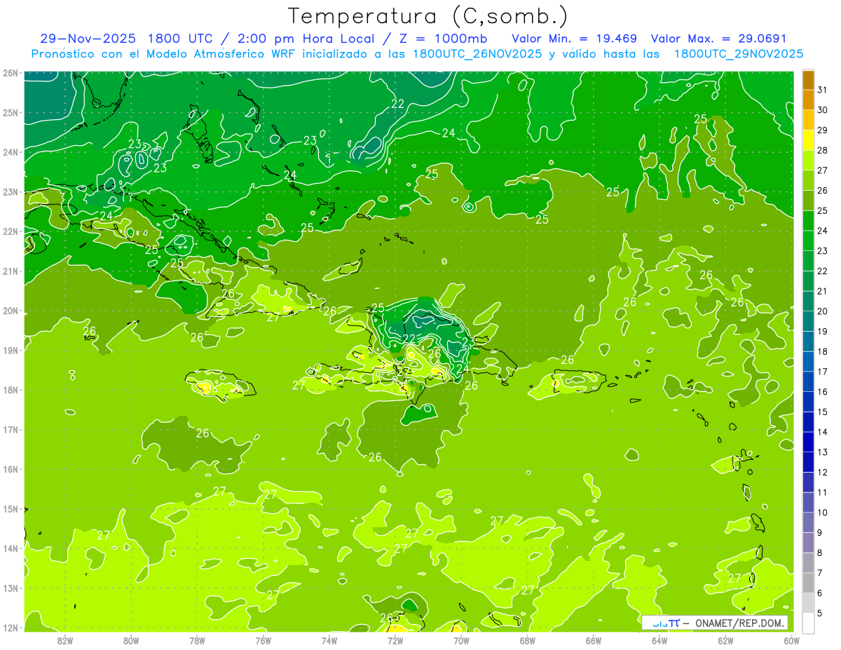Click the 26N latitude axis label
This screenshot has height=650, width=841.
point(10,73)
